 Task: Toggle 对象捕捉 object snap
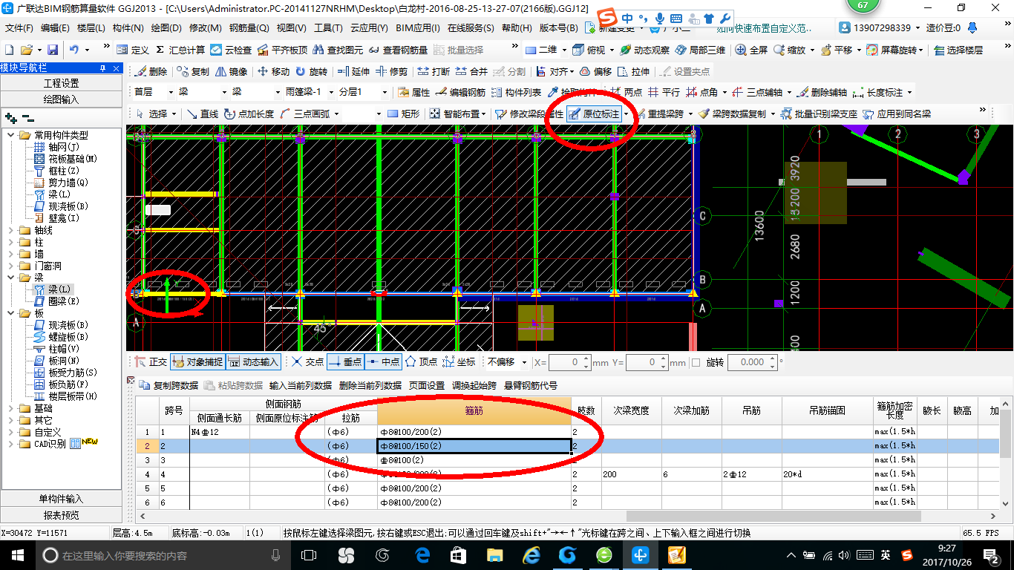coord(197,362)
